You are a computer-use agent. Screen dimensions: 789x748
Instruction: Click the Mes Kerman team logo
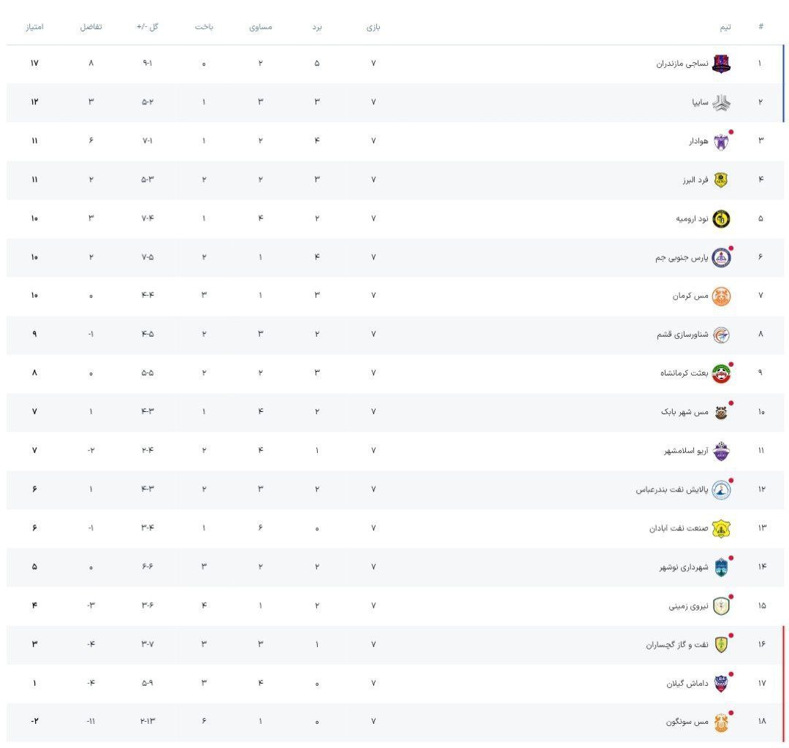click(721, 296)
